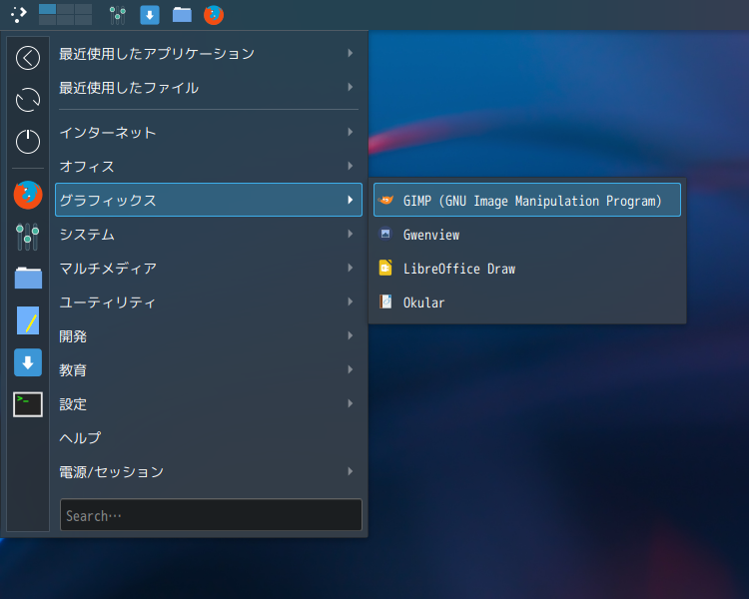Click the power shutdown icon in sidebar

point(28,142)
